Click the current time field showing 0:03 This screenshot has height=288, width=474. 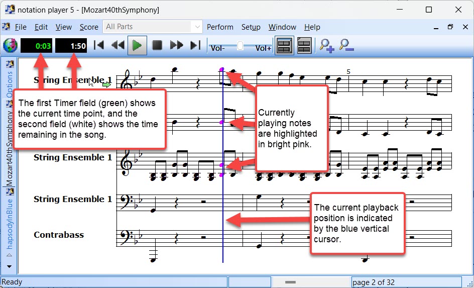[x=36, y=46]
